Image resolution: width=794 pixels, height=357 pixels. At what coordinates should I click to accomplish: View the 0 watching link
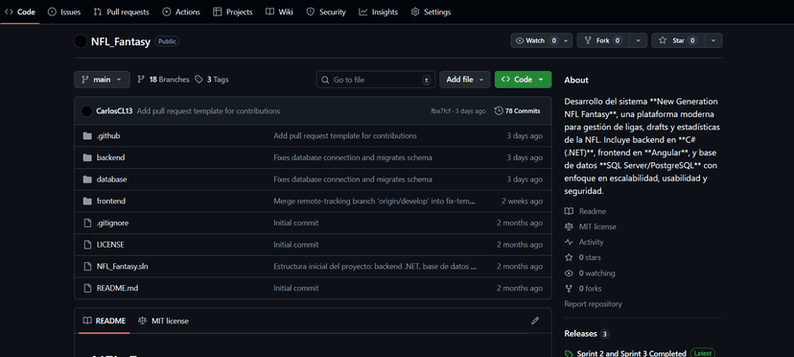(x=590, y=274)
